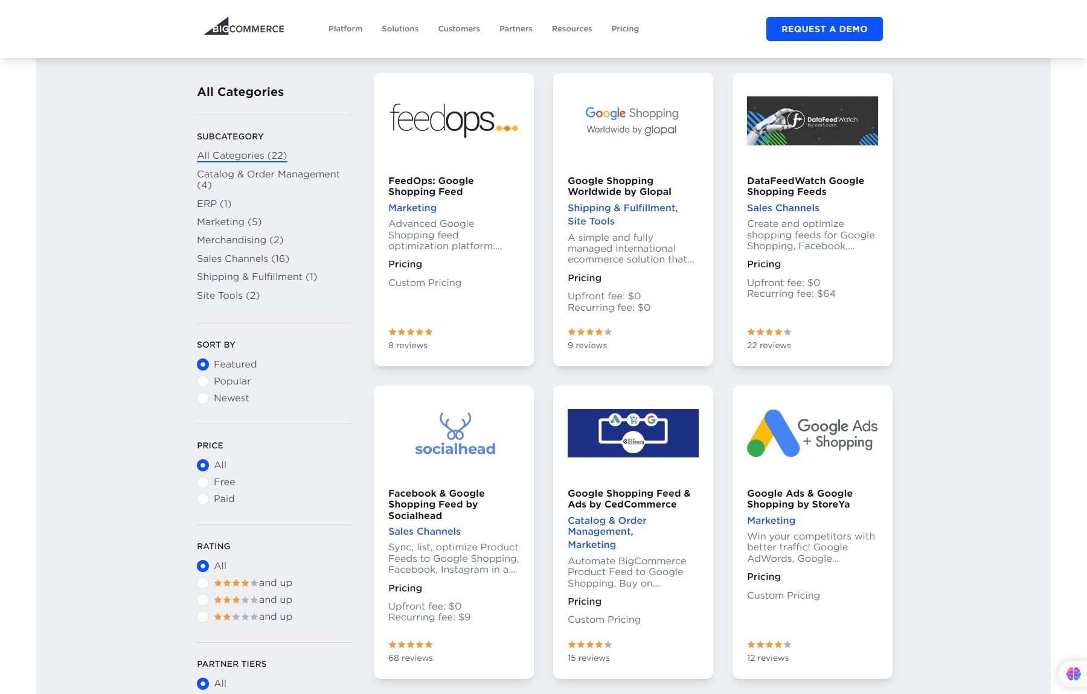Open the Resources menu
This screenshot has width=1087, height=694.
pyautogui.click(x=571, y=28)
